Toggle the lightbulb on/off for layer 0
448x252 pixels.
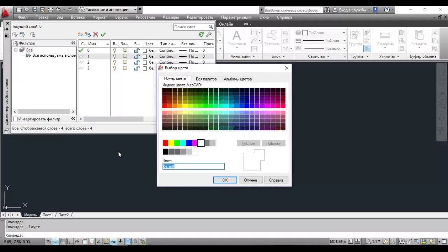coord(114,50)
